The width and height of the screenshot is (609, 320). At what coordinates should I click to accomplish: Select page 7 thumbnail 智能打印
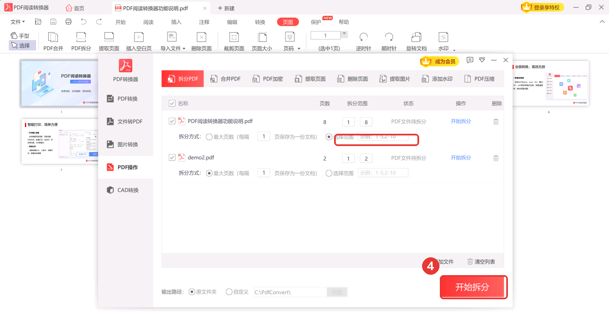click(60, 141)
